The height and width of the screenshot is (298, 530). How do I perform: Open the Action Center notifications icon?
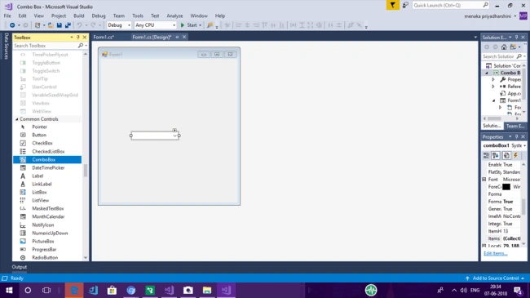[518, 290]
